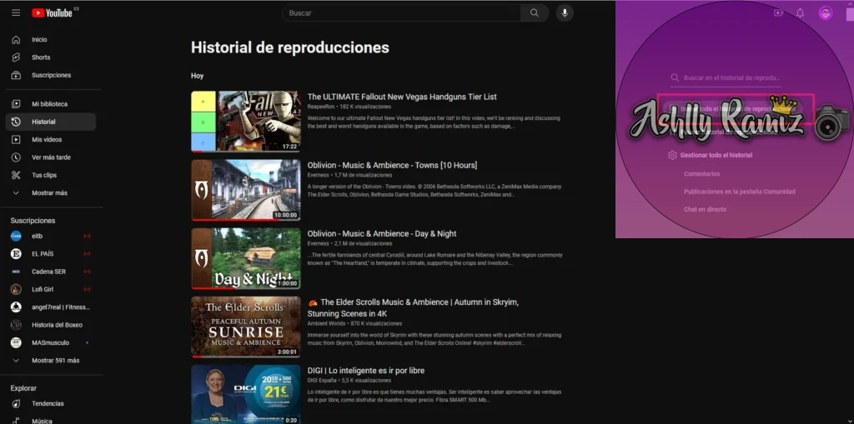Open Fallout New Vegas Handguns video title
Image resolution: width=854 pixels, height=424 pixels.
(402, 97)
